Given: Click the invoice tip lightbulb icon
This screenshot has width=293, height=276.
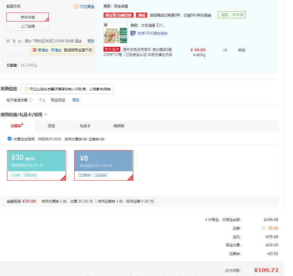Looking at the screenshot, I should click(x=26, y=89).
